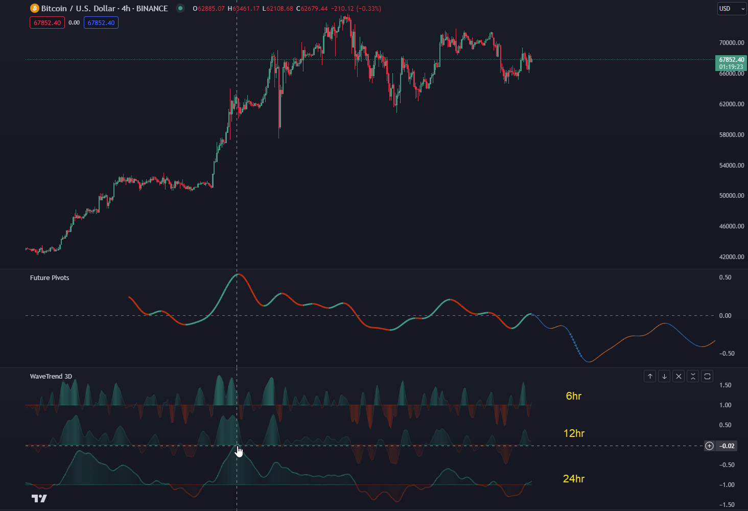Viewport: 748px width, 511px height.
Task: Click the 0.00 spread value label
Action: coord(74,22)
